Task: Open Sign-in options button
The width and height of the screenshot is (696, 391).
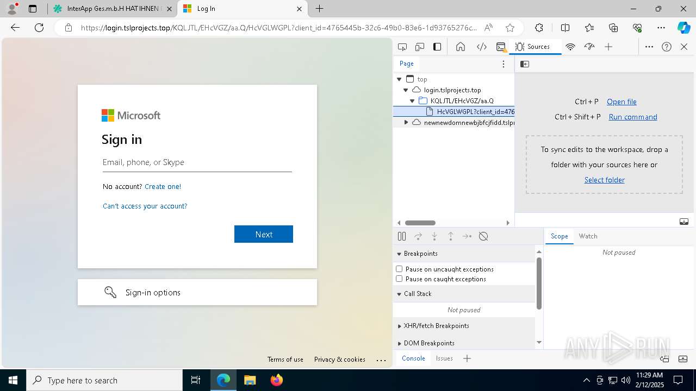Action: (x=197, y=292)
